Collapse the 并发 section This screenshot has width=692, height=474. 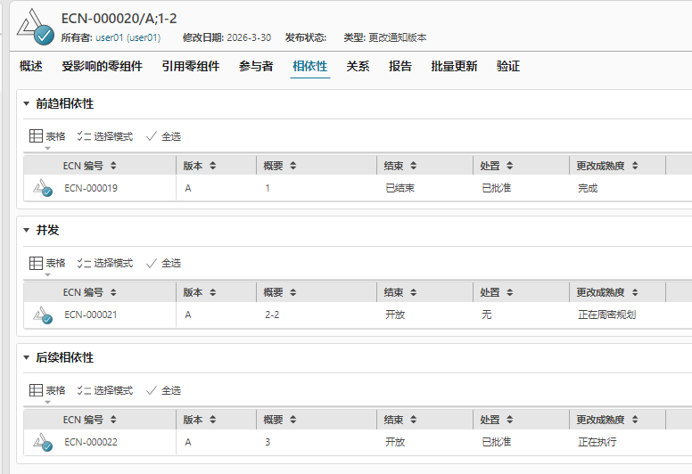point(27,230)
